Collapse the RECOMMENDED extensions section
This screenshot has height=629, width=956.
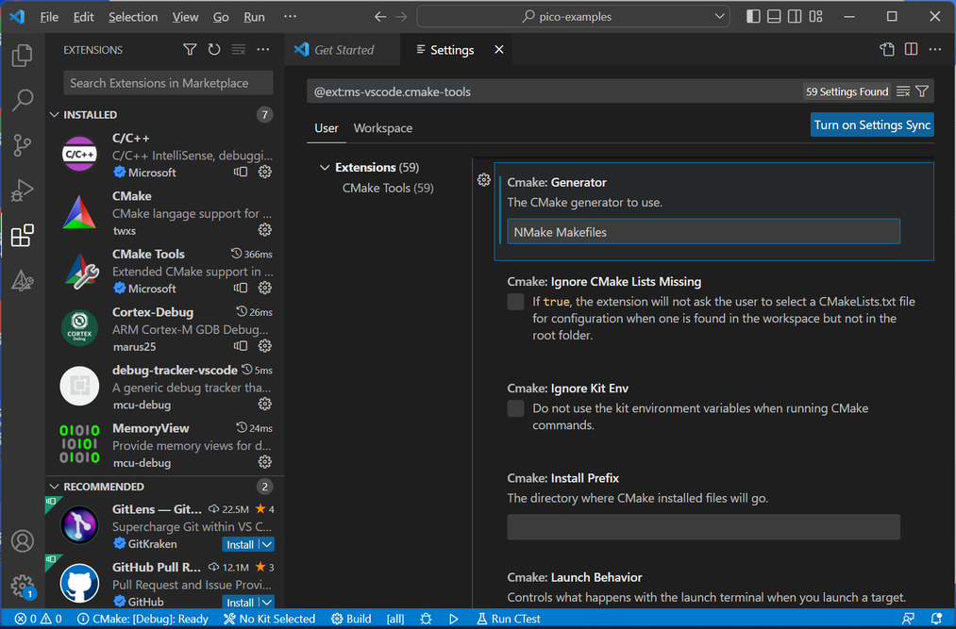click(x=54, y=487)
